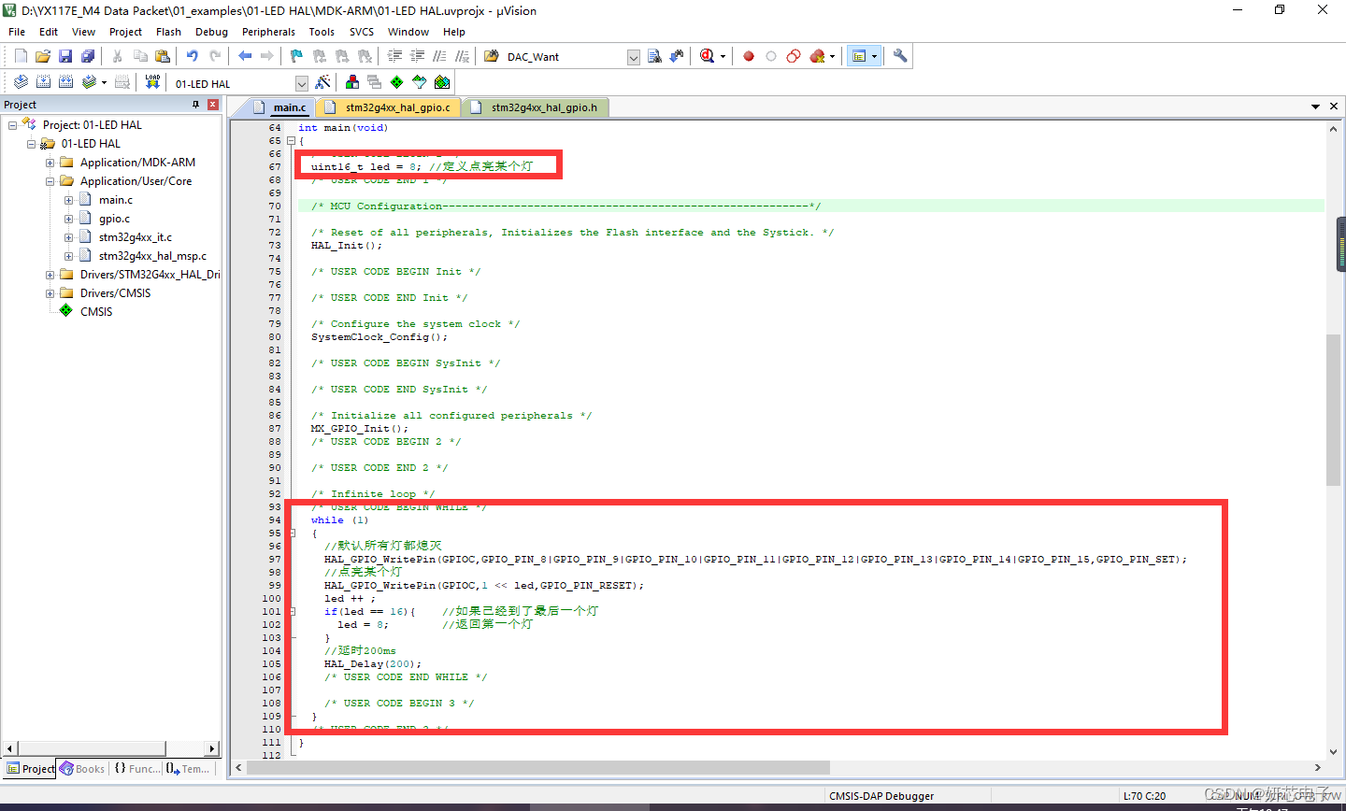Screen dimensions: 1346x811
Task: Switch to the Books panel tab
Action: point(81,769)
